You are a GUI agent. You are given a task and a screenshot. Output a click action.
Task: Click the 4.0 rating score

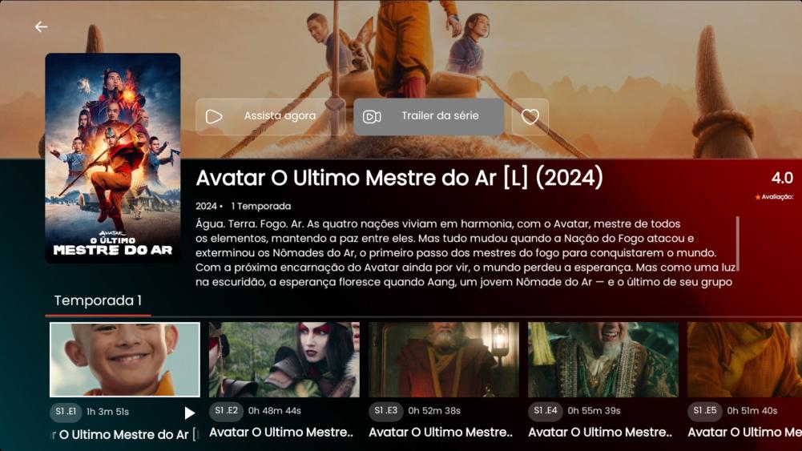pos(782,178)
